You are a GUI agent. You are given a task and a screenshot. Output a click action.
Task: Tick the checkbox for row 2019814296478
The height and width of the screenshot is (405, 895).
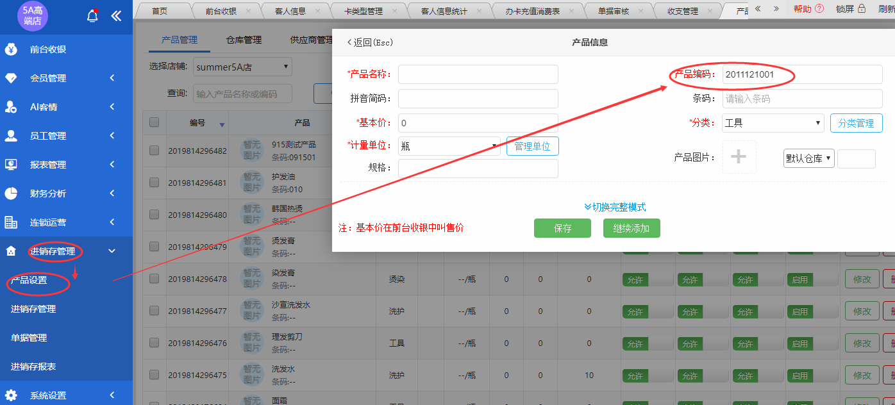[154, 279]
